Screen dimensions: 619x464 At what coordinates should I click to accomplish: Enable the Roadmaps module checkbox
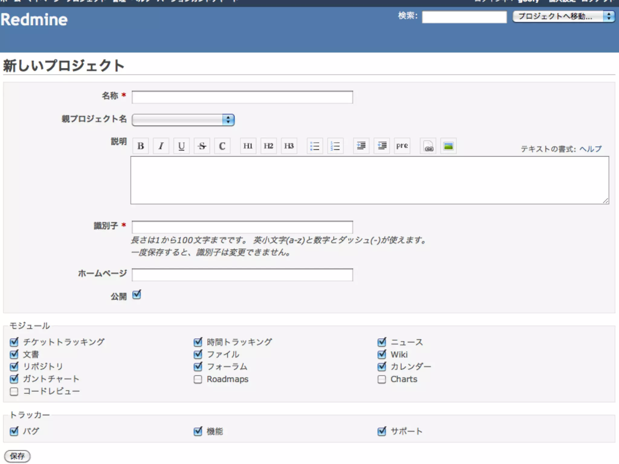click(198, 379)
